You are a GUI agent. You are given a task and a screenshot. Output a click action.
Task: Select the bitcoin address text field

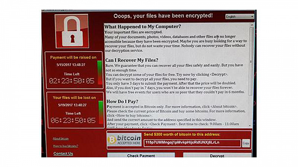(192, 143)
